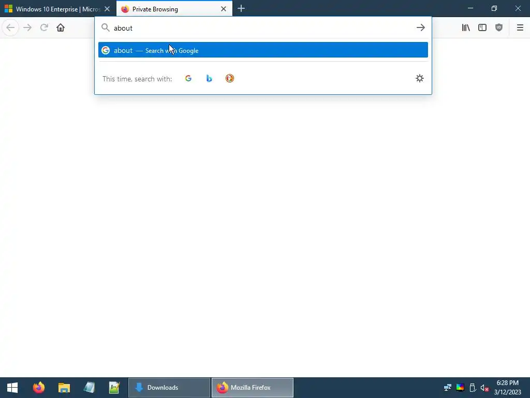
Task: Open the clock showing 6:28 PM
Action: point(507,388)
